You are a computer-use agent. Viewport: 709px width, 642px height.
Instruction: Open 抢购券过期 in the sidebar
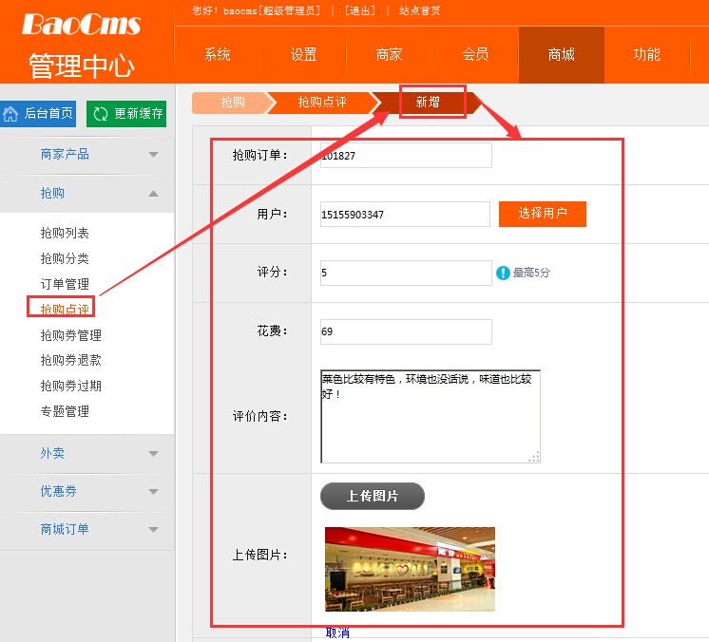pos(71,386)
